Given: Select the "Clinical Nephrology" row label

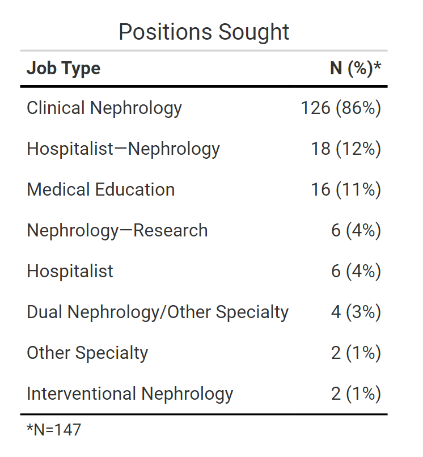Looking at the screenshot, I should pos(104,108).
